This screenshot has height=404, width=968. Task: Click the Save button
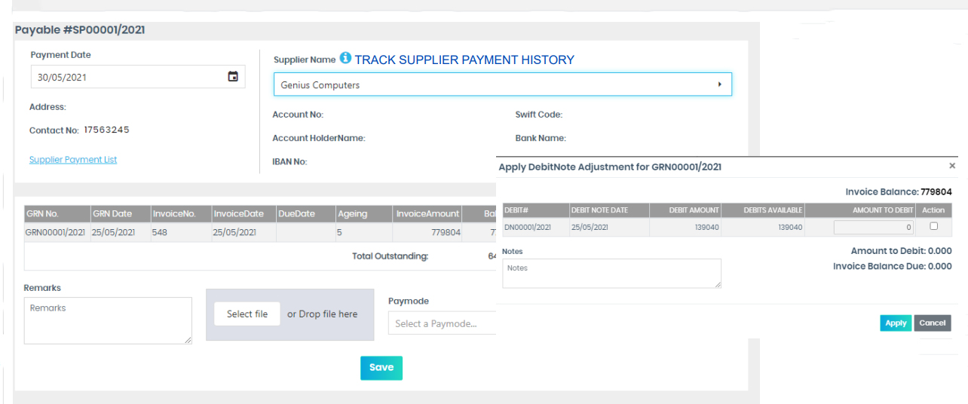(x=381, y=367)
